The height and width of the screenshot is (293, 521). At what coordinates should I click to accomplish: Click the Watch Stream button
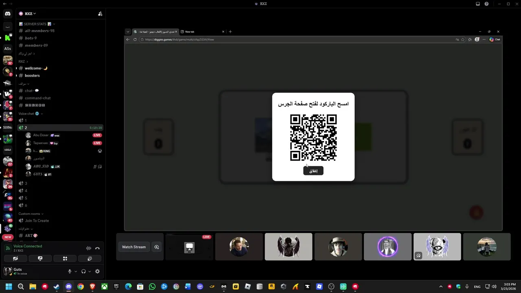coord(134,247)
